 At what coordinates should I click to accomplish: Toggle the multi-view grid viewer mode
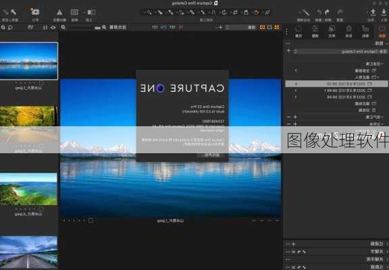(277, 27)
